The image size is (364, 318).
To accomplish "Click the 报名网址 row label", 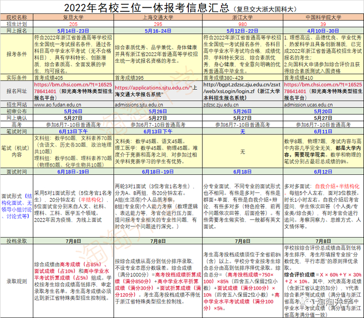I will pos(17,91).
